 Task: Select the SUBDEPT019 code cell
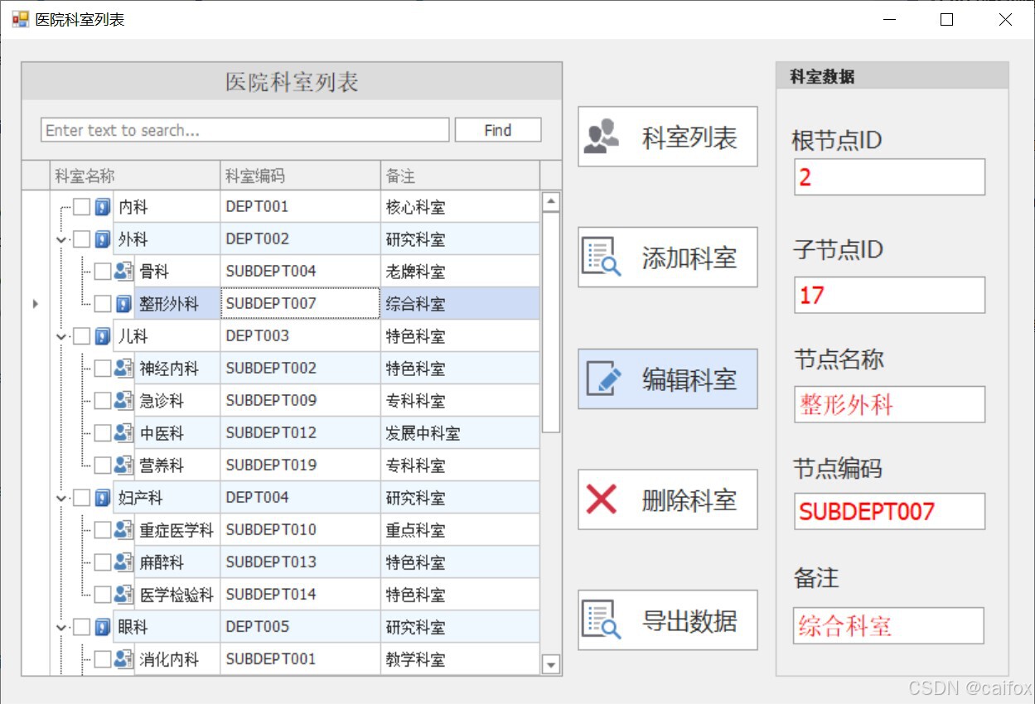(301, 465)
